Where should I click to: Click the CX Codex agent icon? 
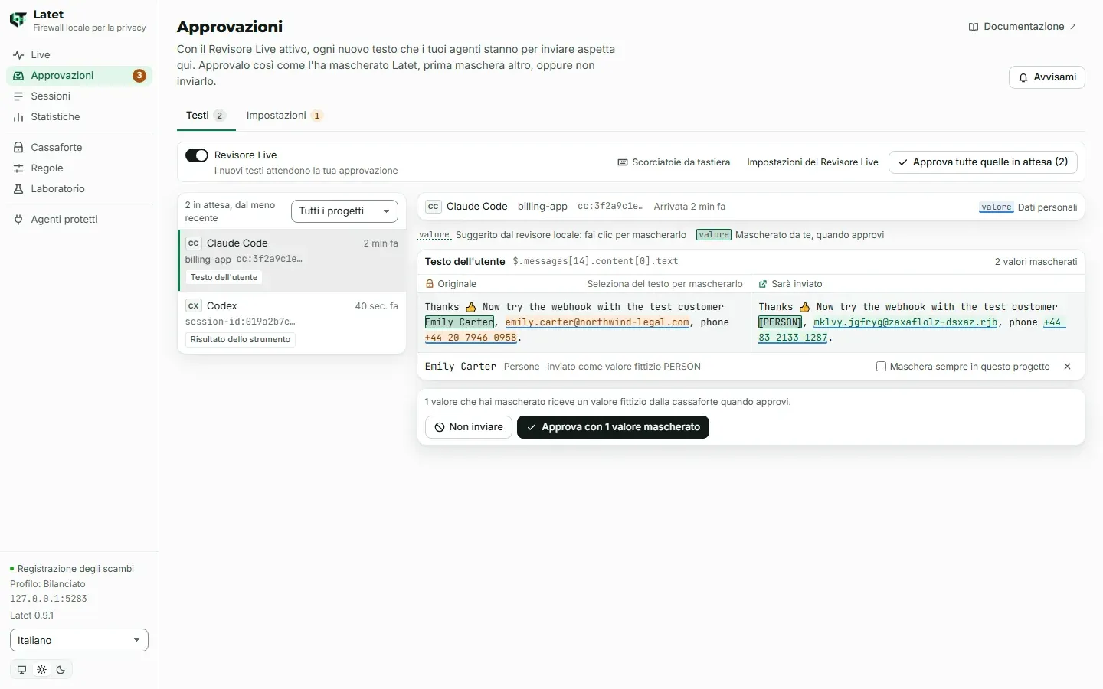tap(193, 305)
